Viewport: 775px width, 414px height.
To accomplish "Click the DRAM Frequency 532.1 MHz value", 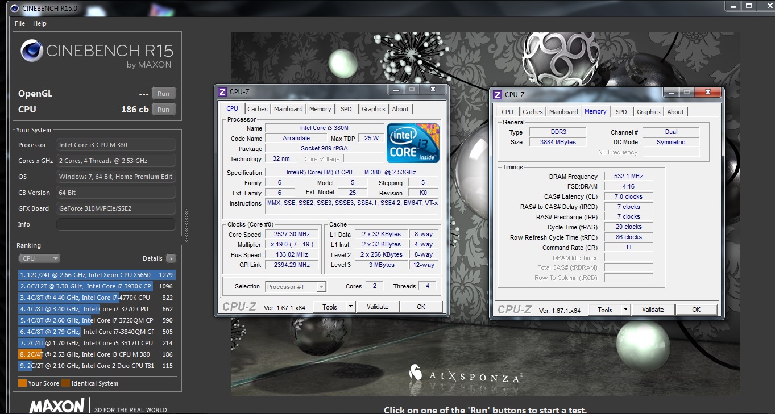I will [x=628, y=177].
